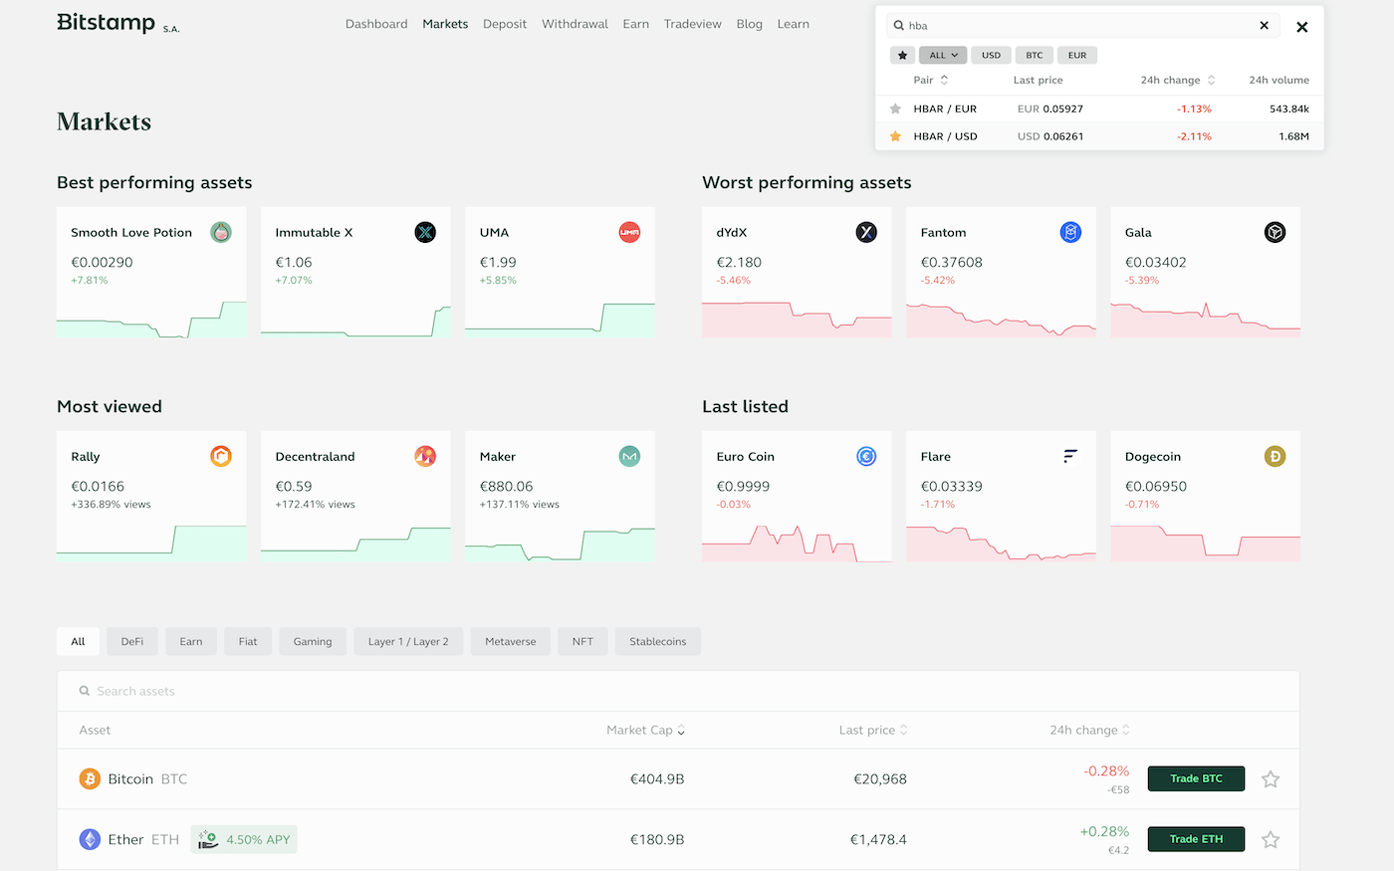Image resolution: width=1394 pixels, height=871 pixels.
Task: Click into the Search assets field
Action: (x=678, y=691)
